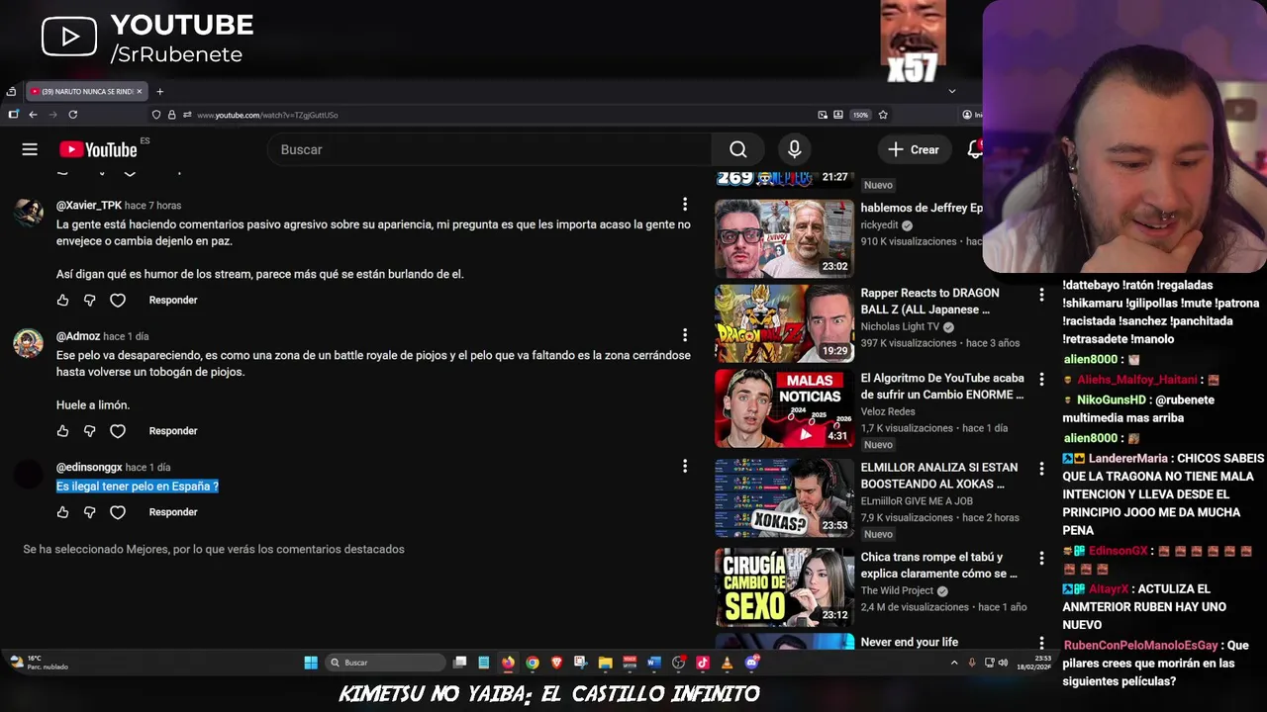Open options menu for Chica trans video

1040,559
